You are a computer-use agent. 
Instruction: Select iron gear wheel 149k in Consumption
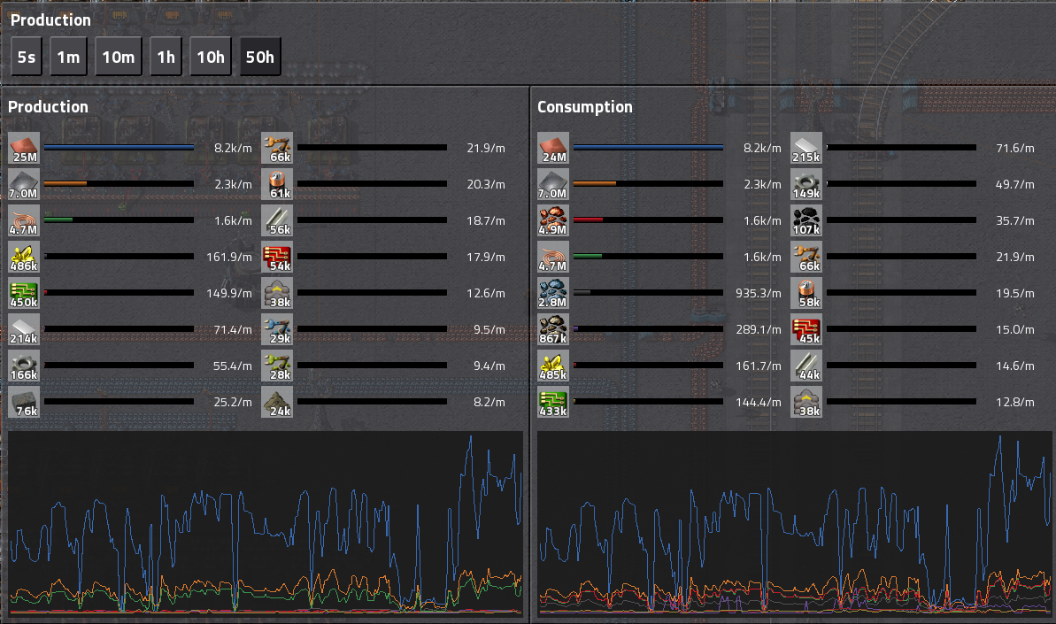[806, 184]
